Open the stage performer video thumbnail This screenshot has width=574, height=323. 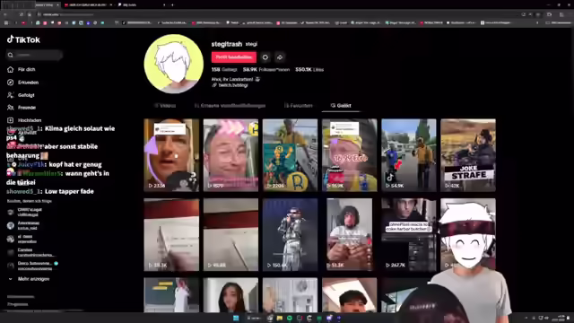[290, 235]
